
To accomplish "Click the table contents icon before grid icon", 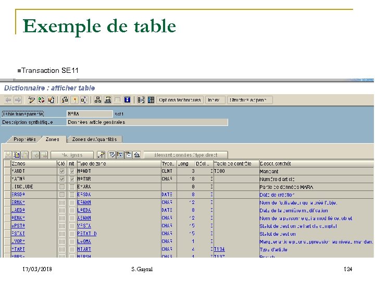I will (141, 100).
